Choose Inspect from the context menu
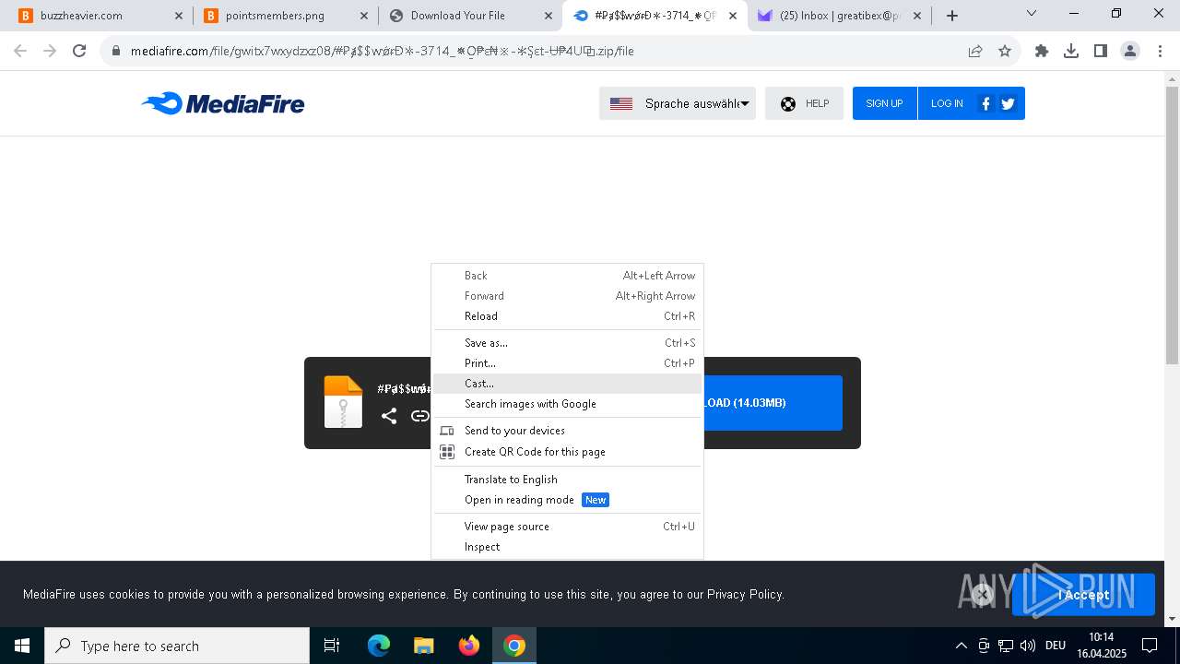 tap(567, 547)
